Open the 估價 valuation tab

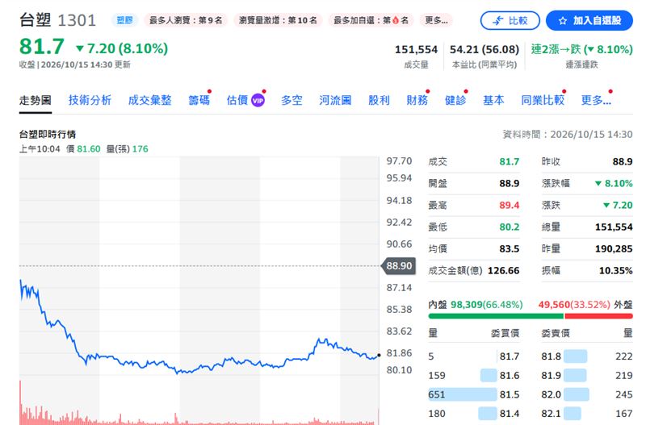tap(237, 100)
